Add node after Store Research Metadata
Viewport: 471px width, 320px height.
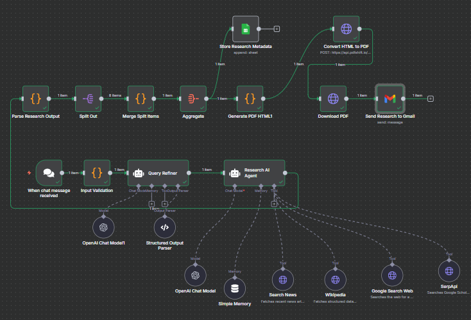pyautogui.click(x=277, y=29)
